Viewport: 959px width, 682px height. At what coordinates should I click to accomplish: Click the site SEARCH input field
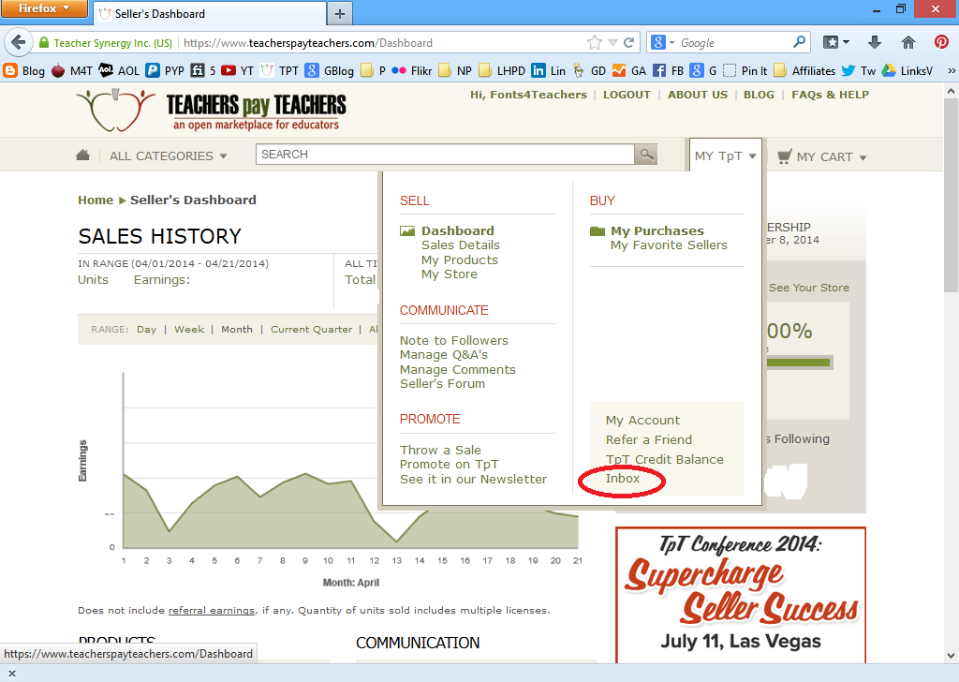[x=445, y=155]
